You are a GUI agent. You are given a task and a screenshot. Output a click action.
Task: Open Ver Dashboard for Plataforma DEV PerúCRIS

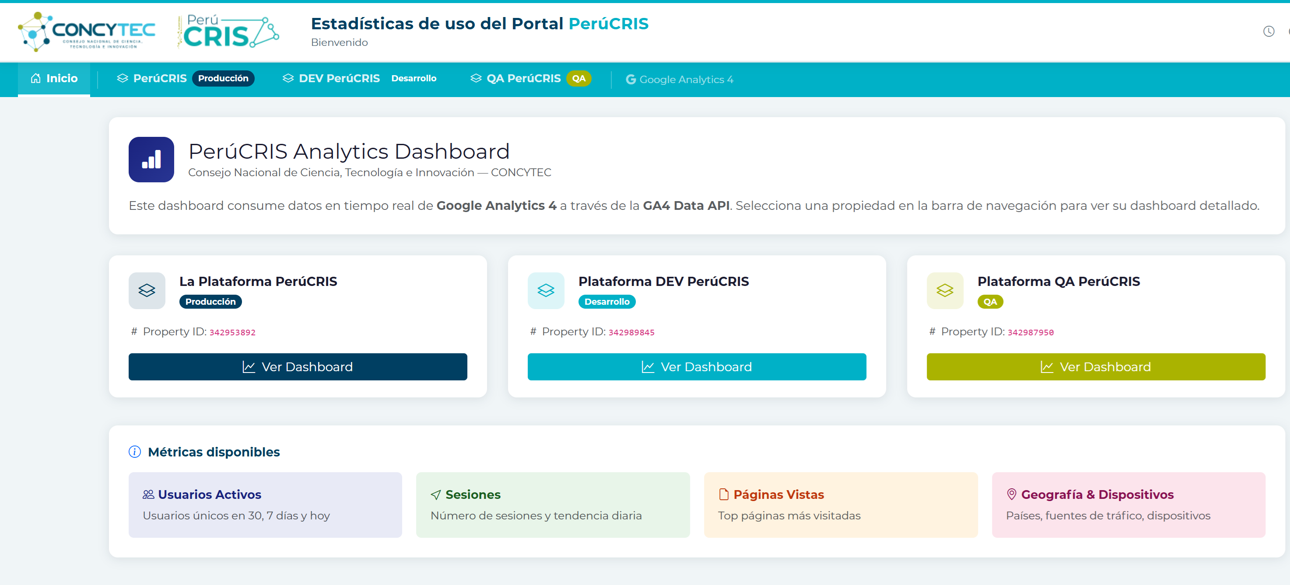[x=697, y=367]
